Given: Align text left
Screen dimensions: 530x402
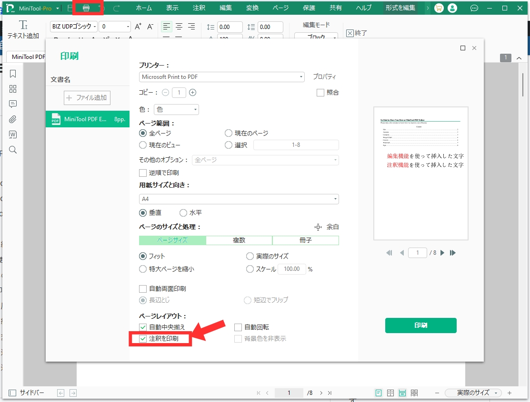Looking at the screenshot, I should (166, 27).
